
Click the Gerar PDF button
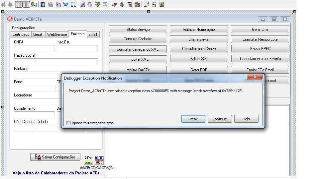(x=199, y=70)
